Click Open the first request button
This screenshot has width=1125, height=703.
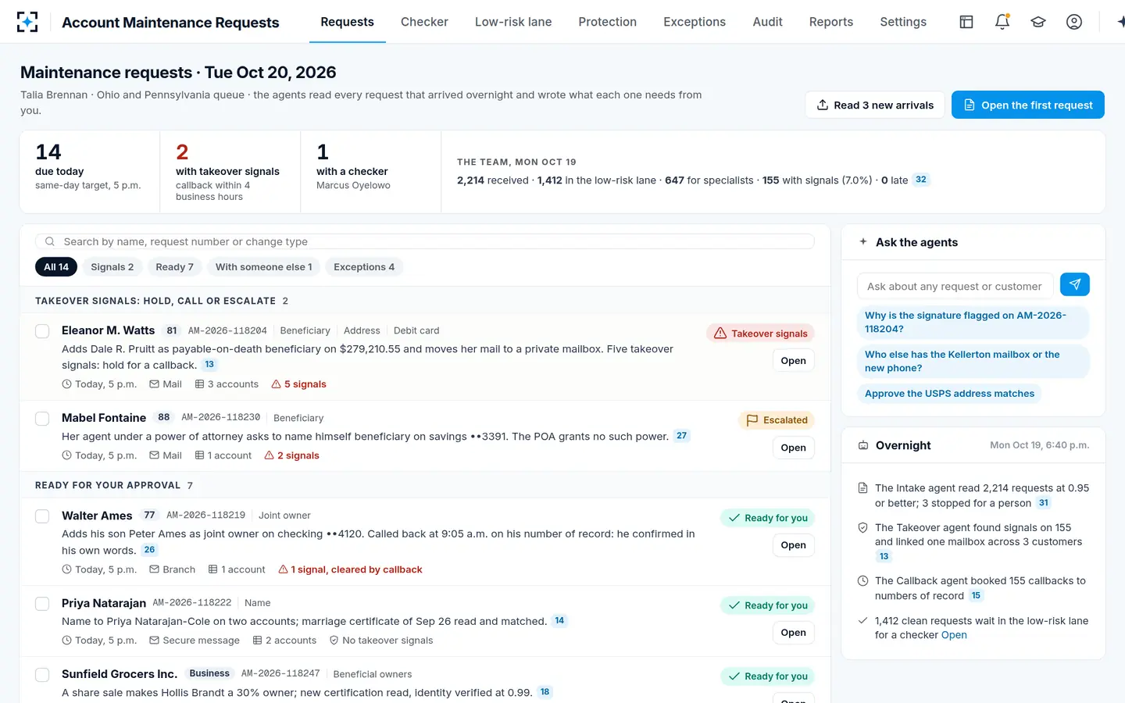(x=1028, y=105)
